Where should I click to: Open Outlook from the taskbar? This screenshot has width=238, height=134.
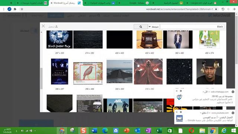tap(137, 131)
